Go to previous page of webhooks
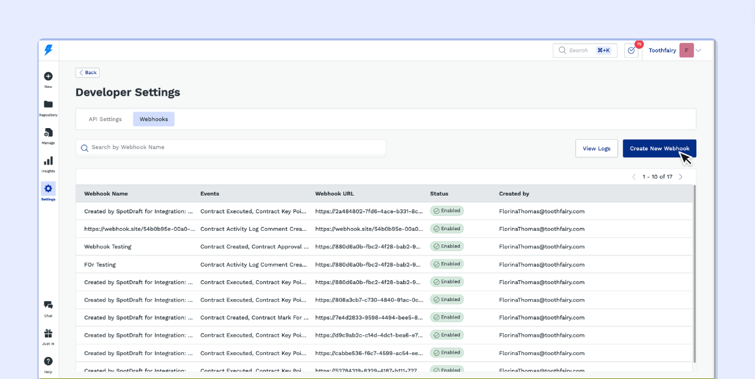This screenshot has width=755, height=379. pyautogui.click(x=634, y=177)
